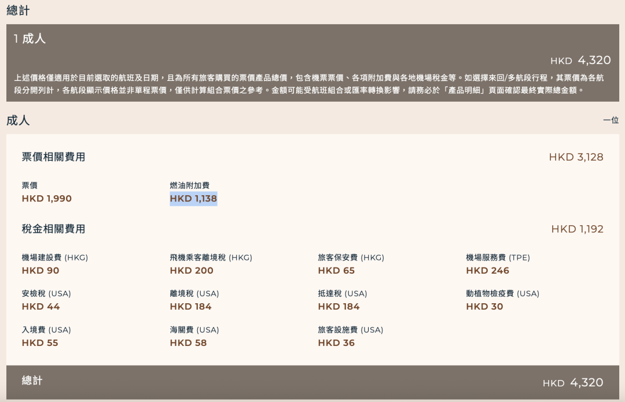Click the 總計 heading at top

pos(18,10)
